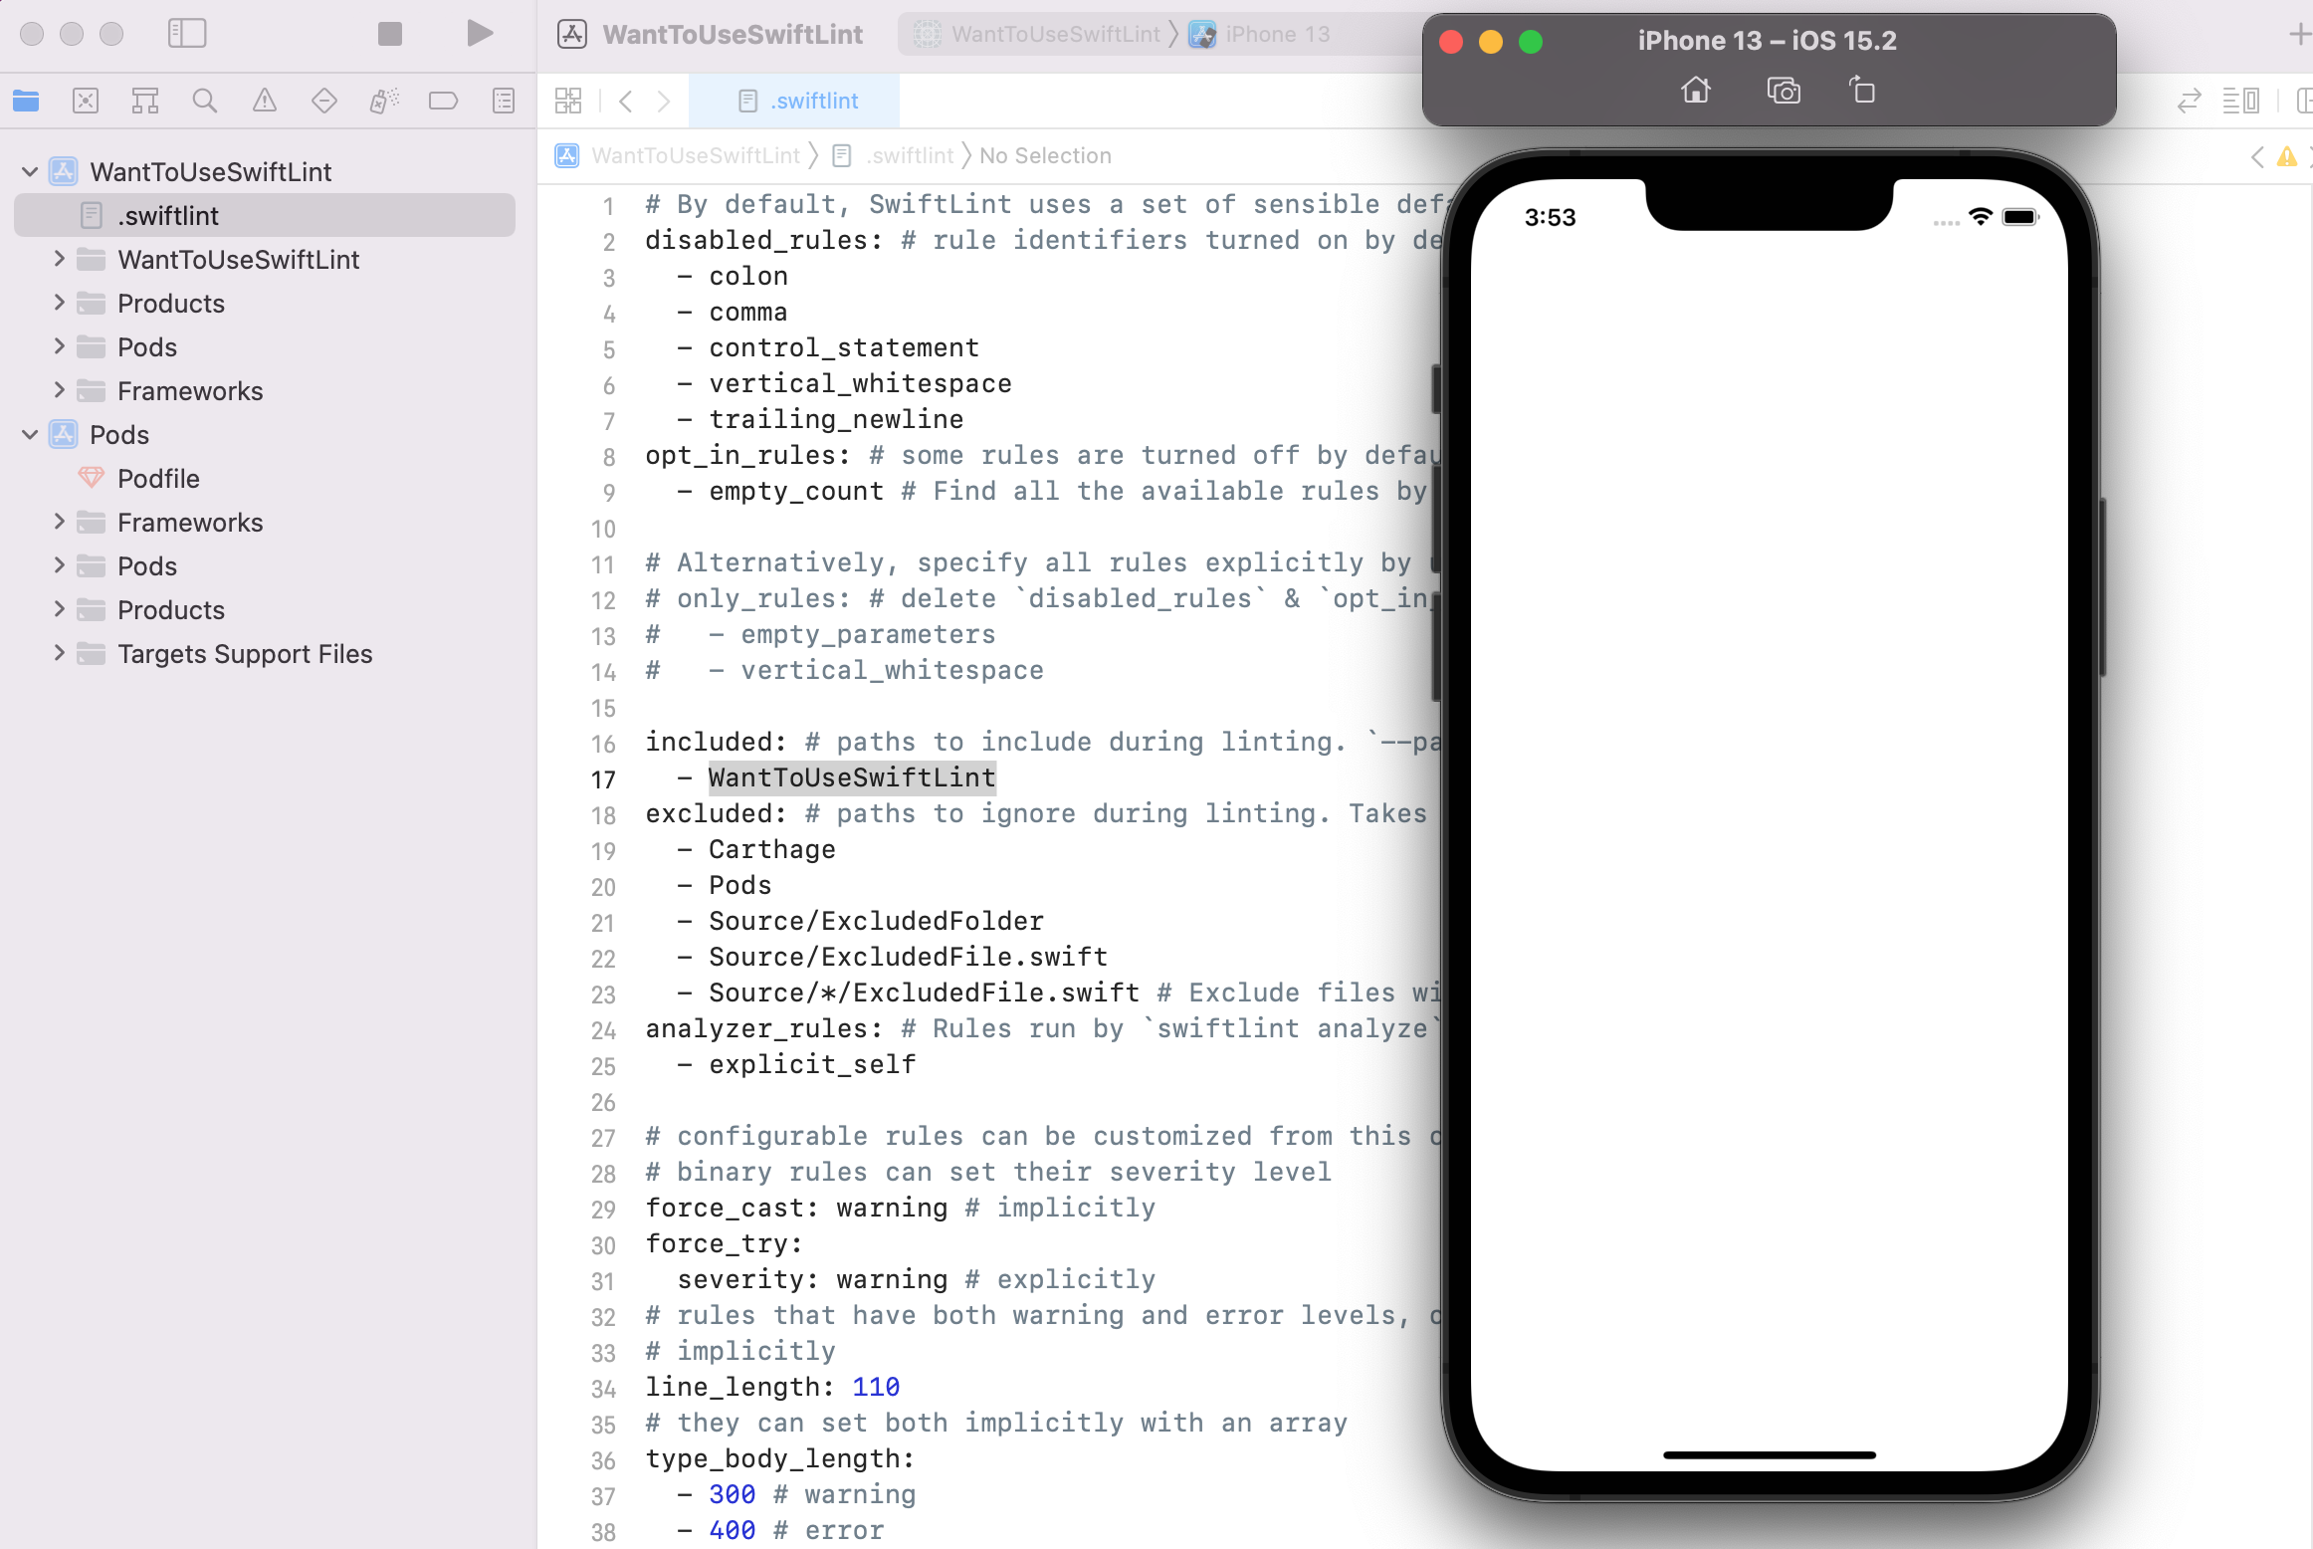Open the source control navigator icon

click(86, 101)
